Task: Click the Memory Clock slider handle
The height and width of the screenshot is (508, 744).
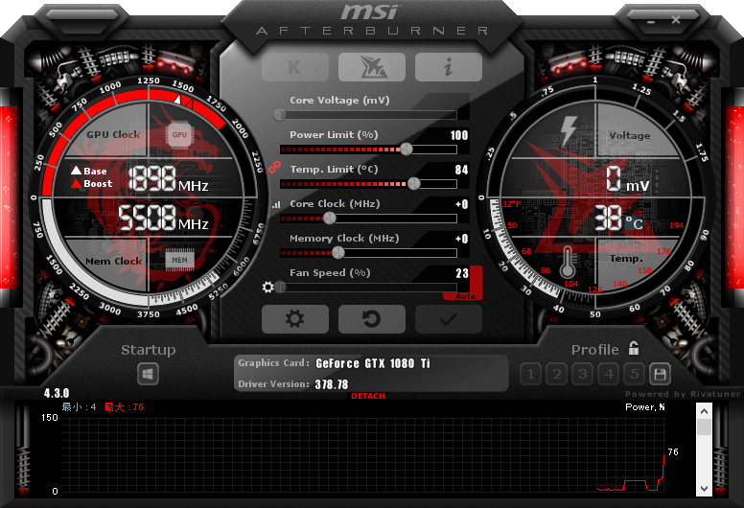Action: [x=337, y=253]
